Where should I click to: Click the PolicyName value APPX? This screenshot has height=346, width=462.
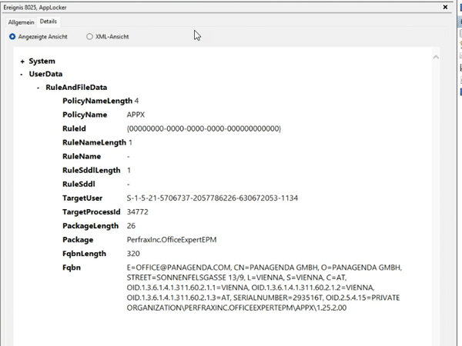tap(136, 115)
